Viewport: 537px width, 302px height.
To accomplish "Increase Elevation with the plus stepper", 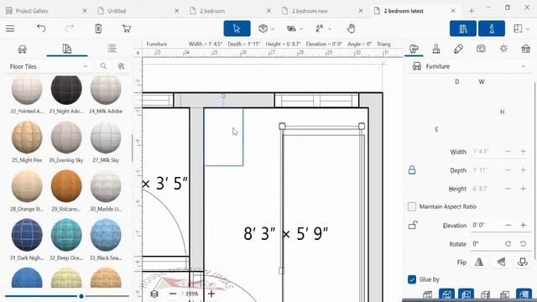I will pos(523,225).
